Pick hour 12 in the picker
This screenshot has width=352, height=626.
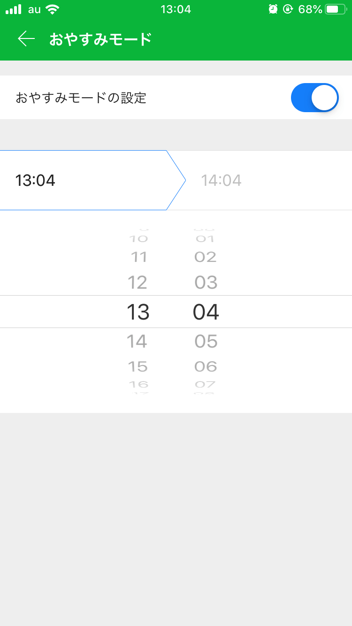(x=138, y=282)
